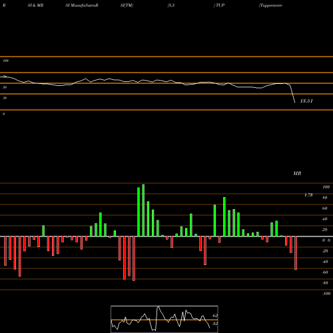Click the 'MR' label above the bar chart
Image resolution: width=333 pixels, height=333 pixels.
tap(297, 173)
